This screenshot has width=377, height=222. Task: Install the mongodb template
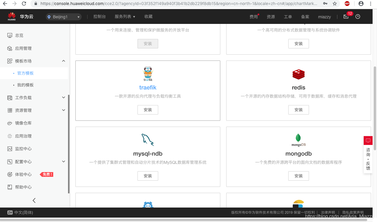299,176
